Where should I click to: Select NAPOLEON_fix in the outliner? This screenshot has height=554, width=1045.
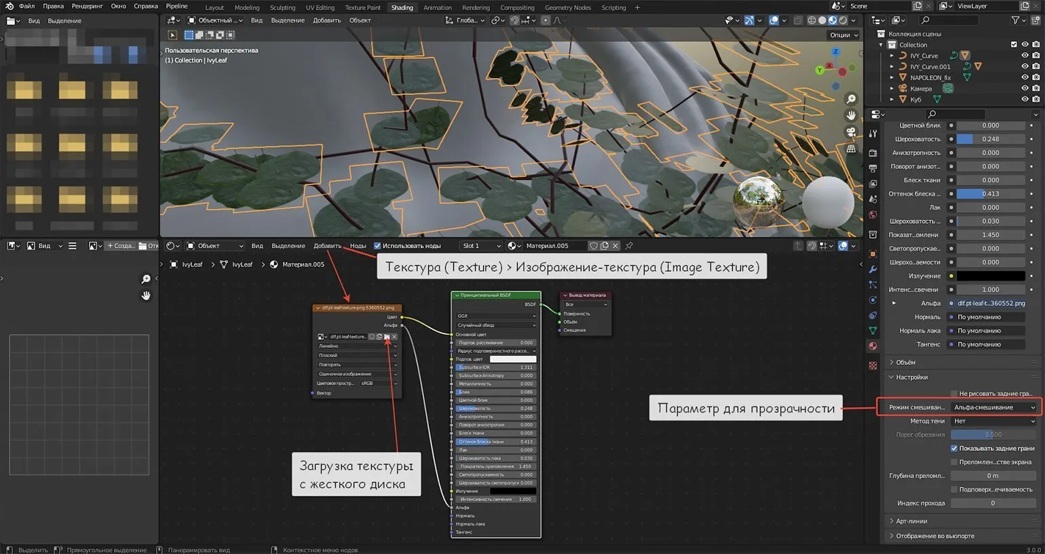[930, 77]
